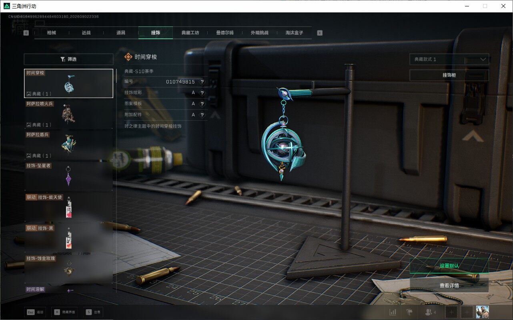Image resolution: width=513 pixels, height=320 pixels.
Task: Close the 三角洲行动 window
Action: (x=503, y=6)
